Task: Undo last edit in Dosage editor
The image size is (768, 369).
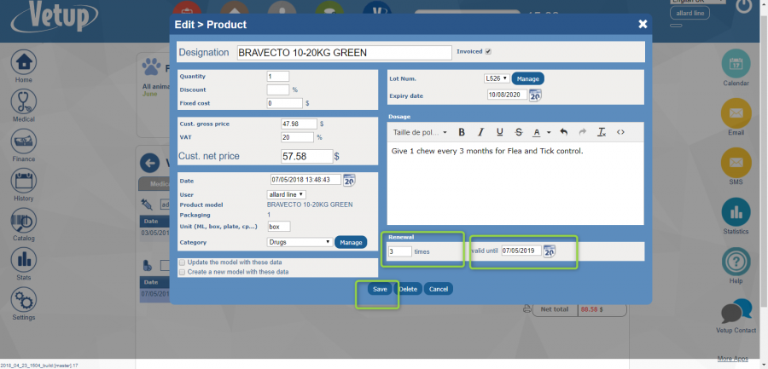Action: (x=564, y=132)
